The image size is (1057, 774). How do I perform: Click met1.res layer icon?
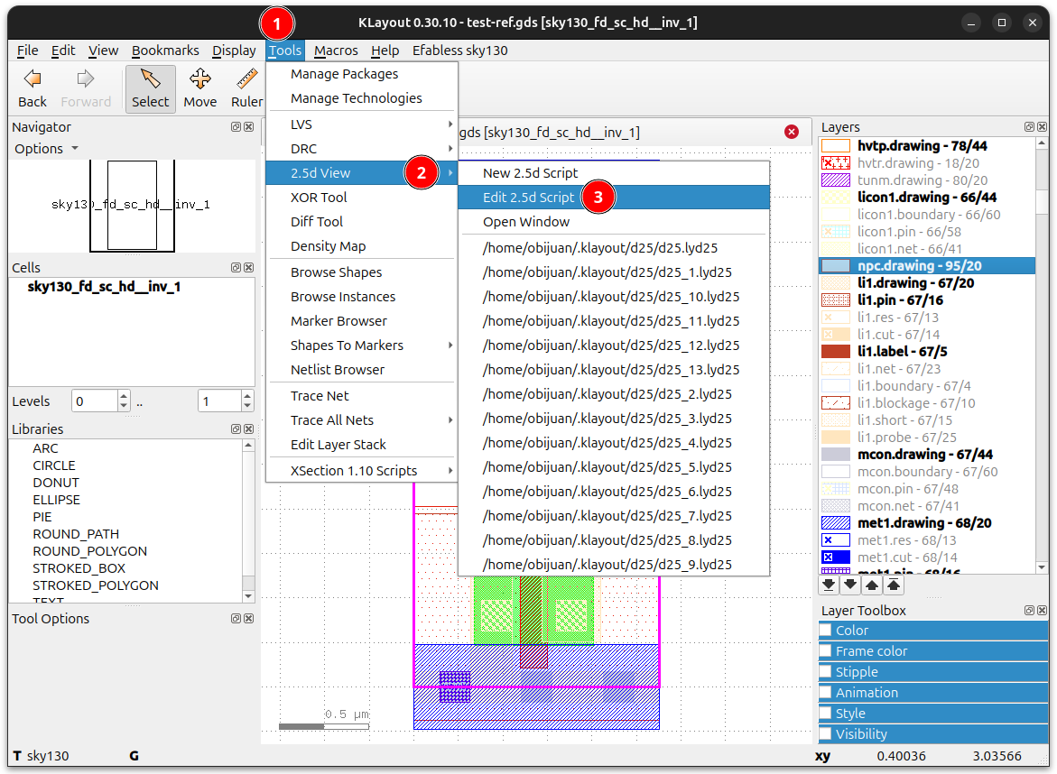836,539
